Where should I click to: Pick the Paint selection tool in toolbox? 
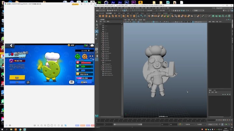click(x=97, y=28)
